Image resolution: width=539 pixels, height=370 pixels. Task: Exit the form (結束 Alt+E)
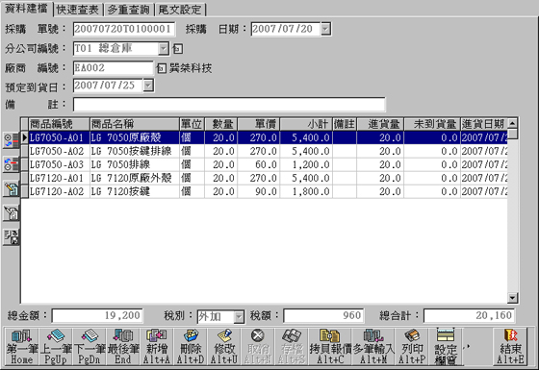pos(510,346)
